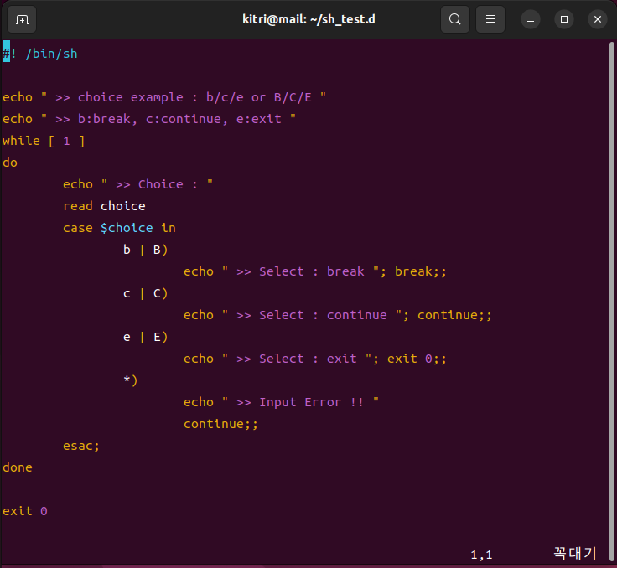
Task: Click the 'read choice' line
Action: point(104,206)
